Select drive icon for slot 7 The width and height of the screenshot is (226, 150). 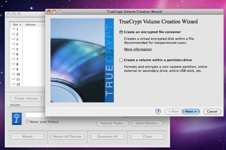(x=14, y=59)
